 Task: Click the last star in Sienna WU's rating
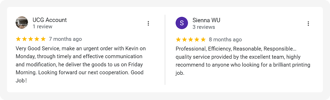(203, 39)
